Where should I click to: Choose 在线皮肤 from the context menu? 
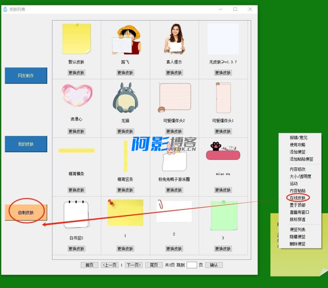[x=298, y=198]
